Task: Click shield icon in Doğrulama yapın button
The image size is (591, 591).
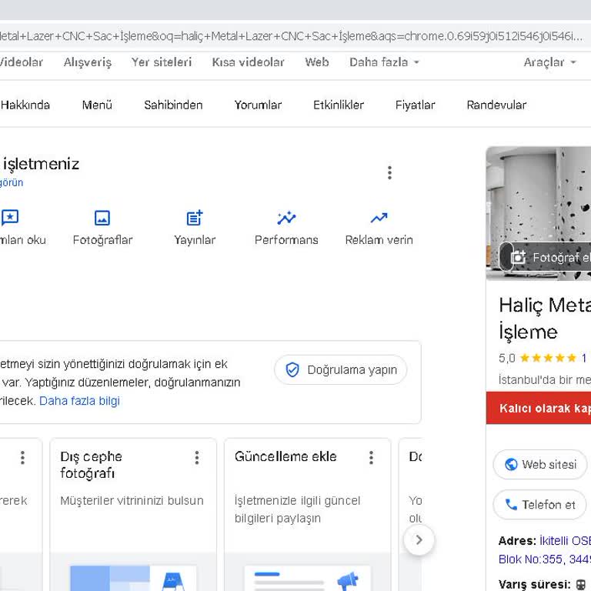Action: 292,369
